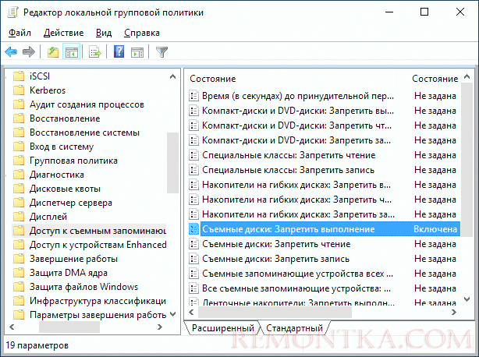Expand the Диагностика tree node
Image resolution: width=479 pixels, height=357 pixels.
7,175
